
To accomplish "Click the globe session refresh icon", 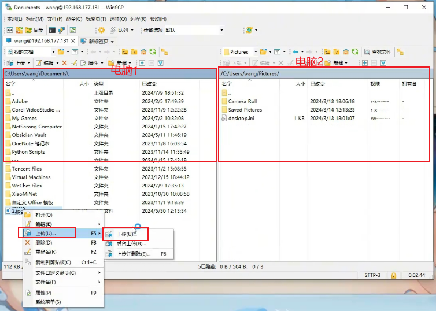I will [249, 30].
